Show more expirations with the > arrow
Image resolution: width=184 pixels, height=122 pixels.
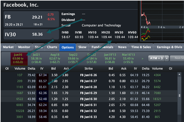(142, 58)
